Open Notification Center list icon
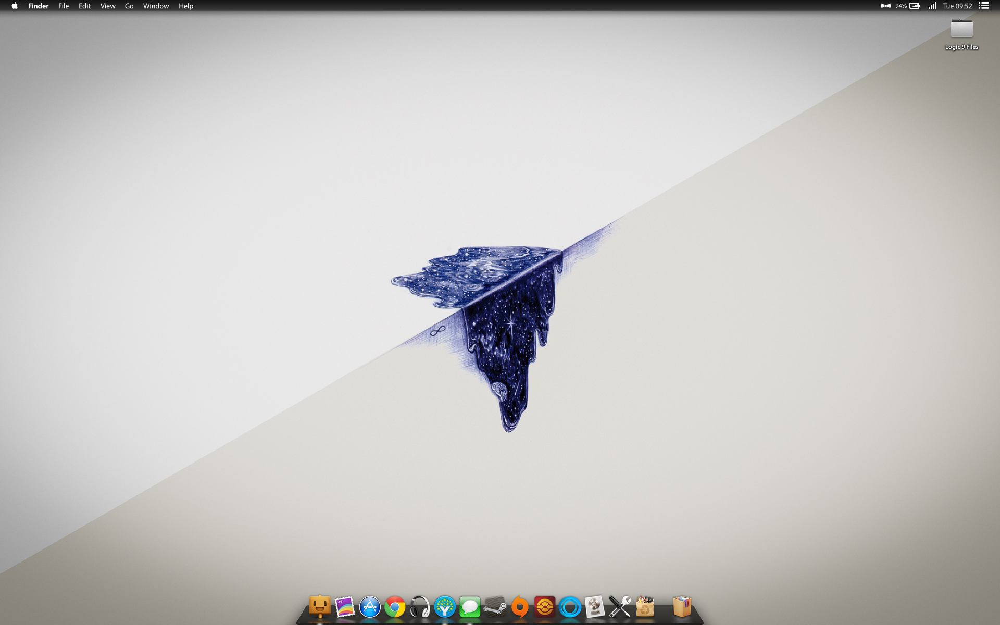 pos(984,6)
